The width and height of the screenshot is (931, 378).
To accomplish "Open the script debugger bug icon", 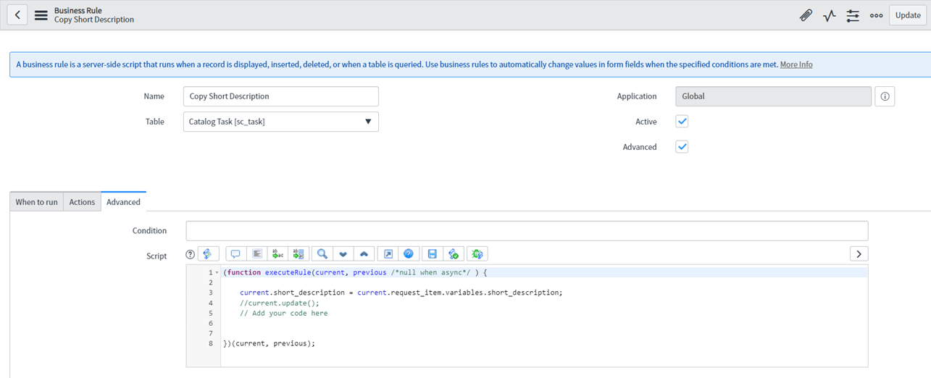I will pyautogui.click(x=477, y=254).
